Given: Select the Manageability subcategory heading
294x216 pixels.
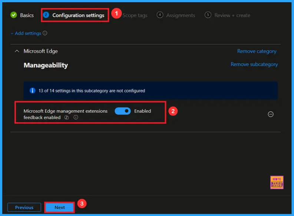Looking at the screenshot, I should point(46,65).
